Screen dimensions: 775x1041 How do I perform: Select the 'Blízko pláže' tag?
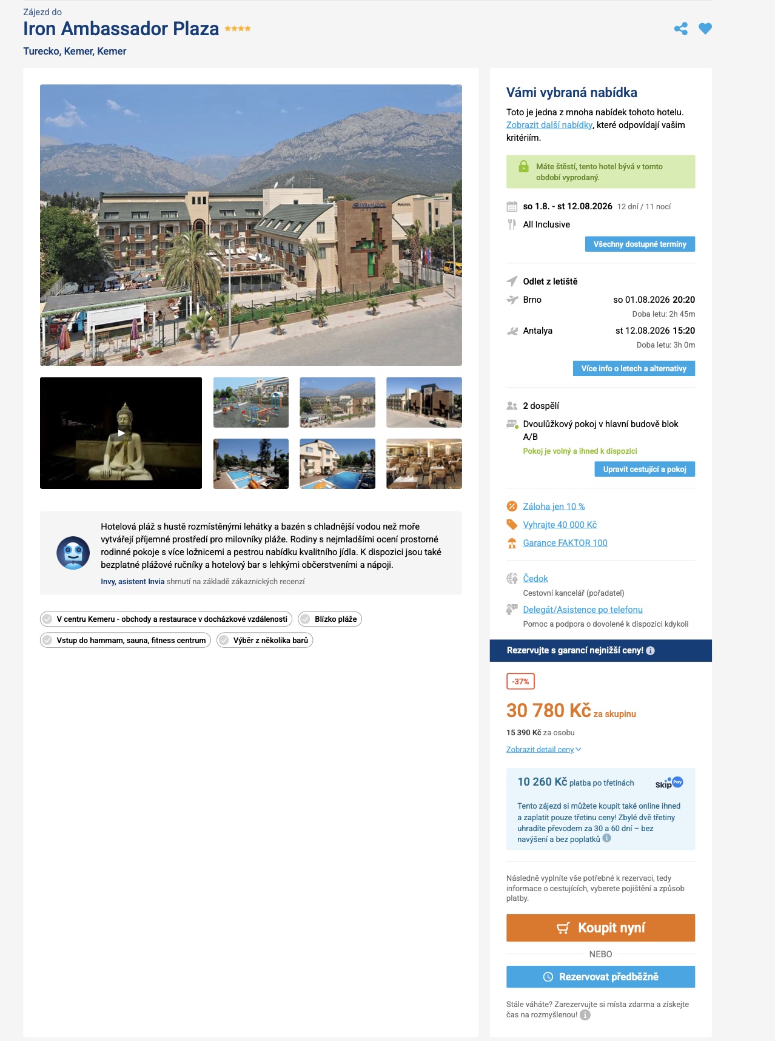pos(330,619)
